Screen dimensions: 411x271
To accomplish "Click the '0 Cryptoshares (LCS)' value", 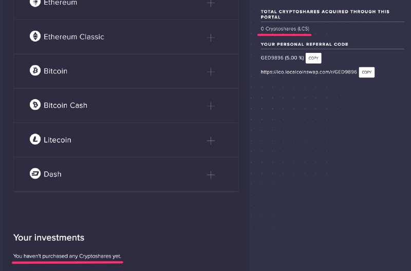I will pos(285,29).
